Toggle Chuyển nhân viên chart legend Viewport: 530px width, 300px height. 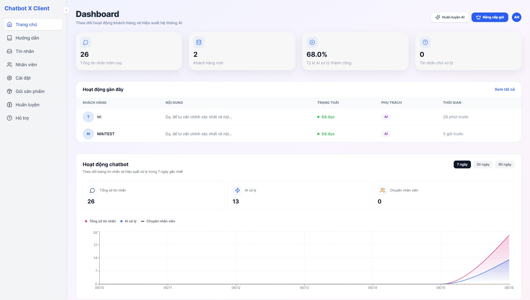click(158, 221)
